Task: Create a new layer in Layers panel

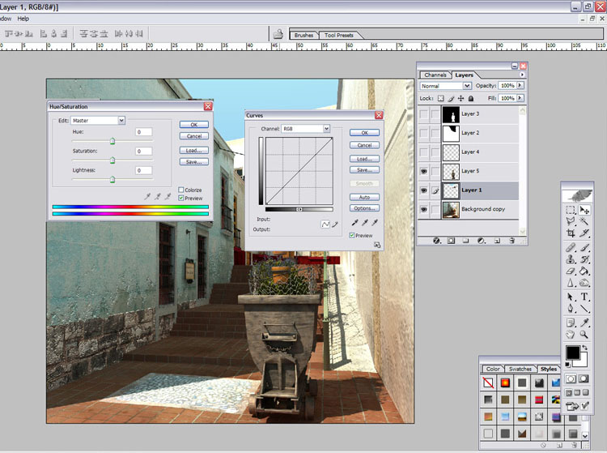Action: (497, 241)
